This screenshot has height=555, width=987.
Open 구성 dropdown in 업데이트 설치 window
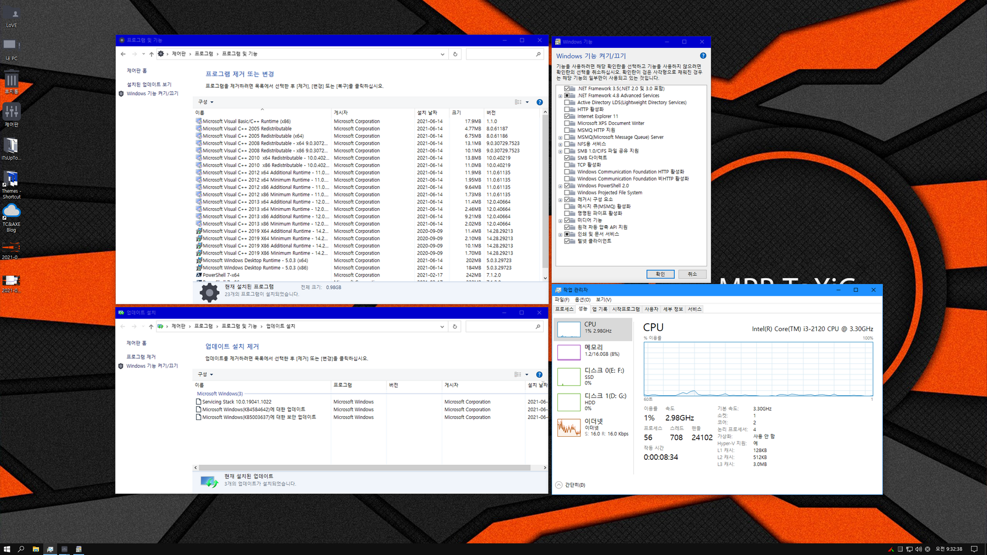pyautogui.click(x=205, y=374)
